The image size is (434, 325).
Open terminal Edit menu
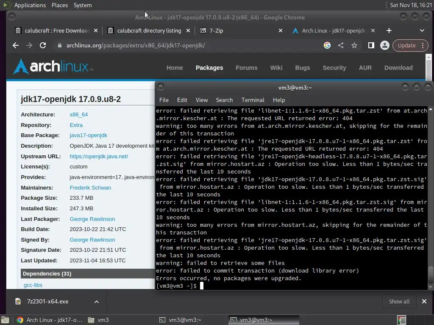[x=182, y=100]
